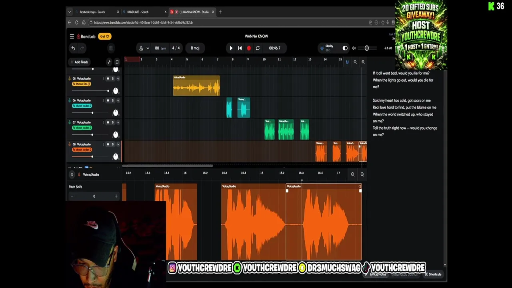Click the 00:46.7 time display

[x=274, y=48]
